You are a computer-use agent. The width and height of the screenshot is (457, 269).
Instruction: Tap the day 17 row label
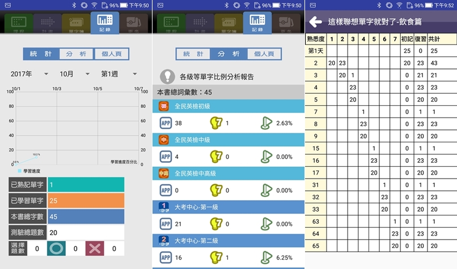(316, 172)
